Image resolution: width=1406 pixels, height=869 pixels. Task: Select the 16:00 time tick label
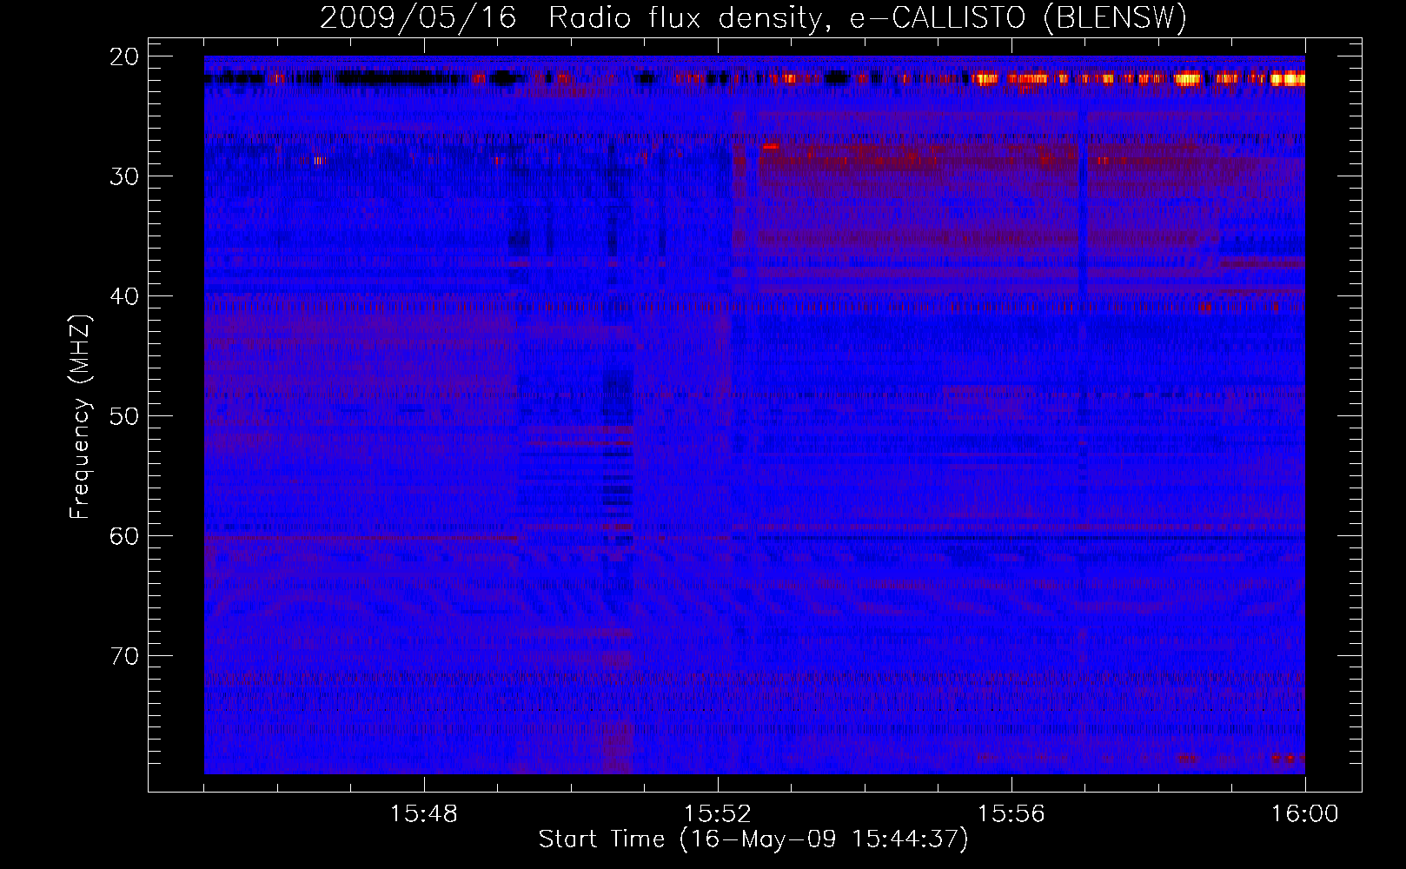click(x=1304, y=814)
